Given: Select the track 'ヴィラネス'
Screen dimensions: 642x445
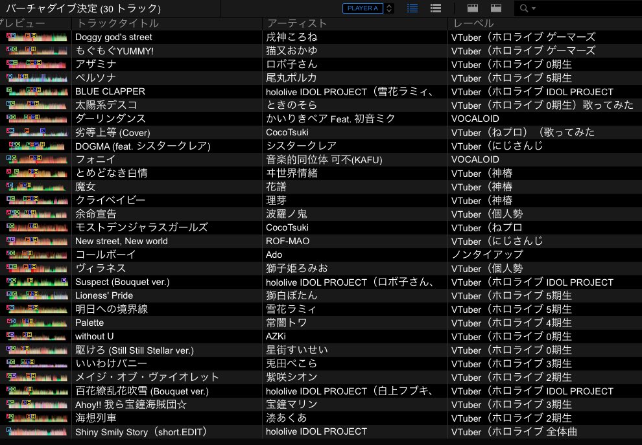Looking at the screenshot, I should coord(101,268).
